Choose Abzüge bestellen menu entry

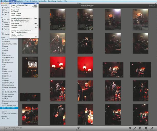click(24, 35)
